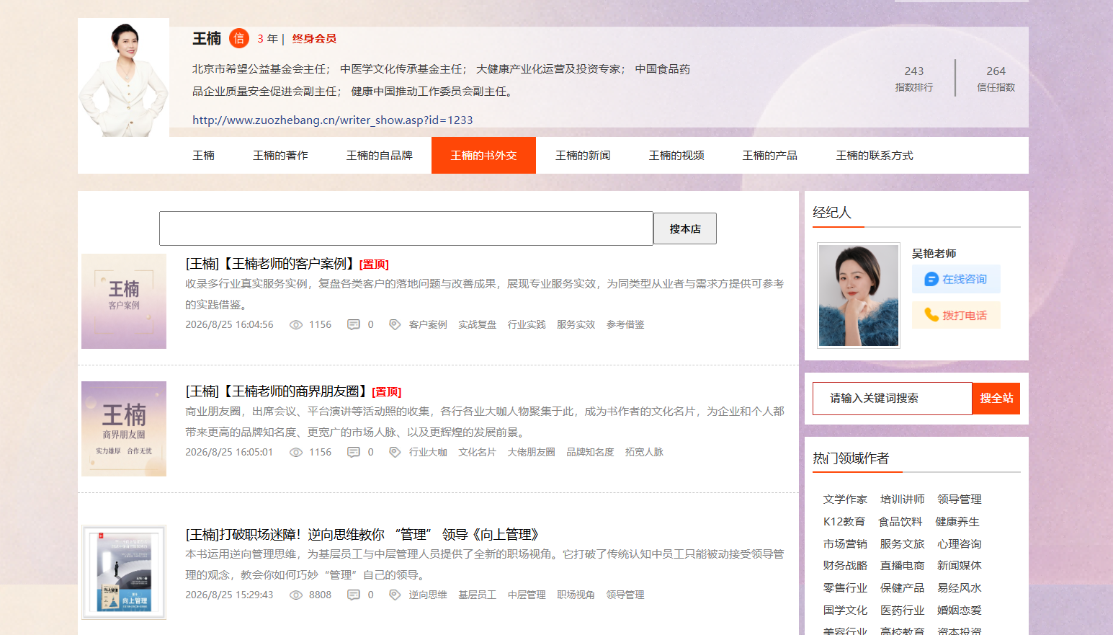The width and height of the screenshot is (1113, 635).
Task: Click the 领导管理 post tag under 向上管理
Action: [625, 595]
